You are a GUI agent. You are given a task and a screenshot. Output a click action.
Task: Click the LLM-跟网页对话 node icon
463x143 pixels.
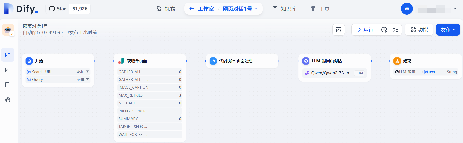click(x=306, y=61)
